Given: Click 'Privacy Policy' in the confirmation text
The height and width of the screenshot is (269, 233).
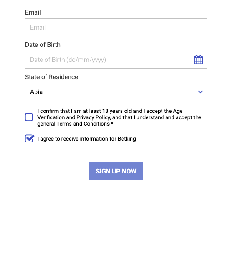Looking at the screenshot, I should (x=93, y=117).
